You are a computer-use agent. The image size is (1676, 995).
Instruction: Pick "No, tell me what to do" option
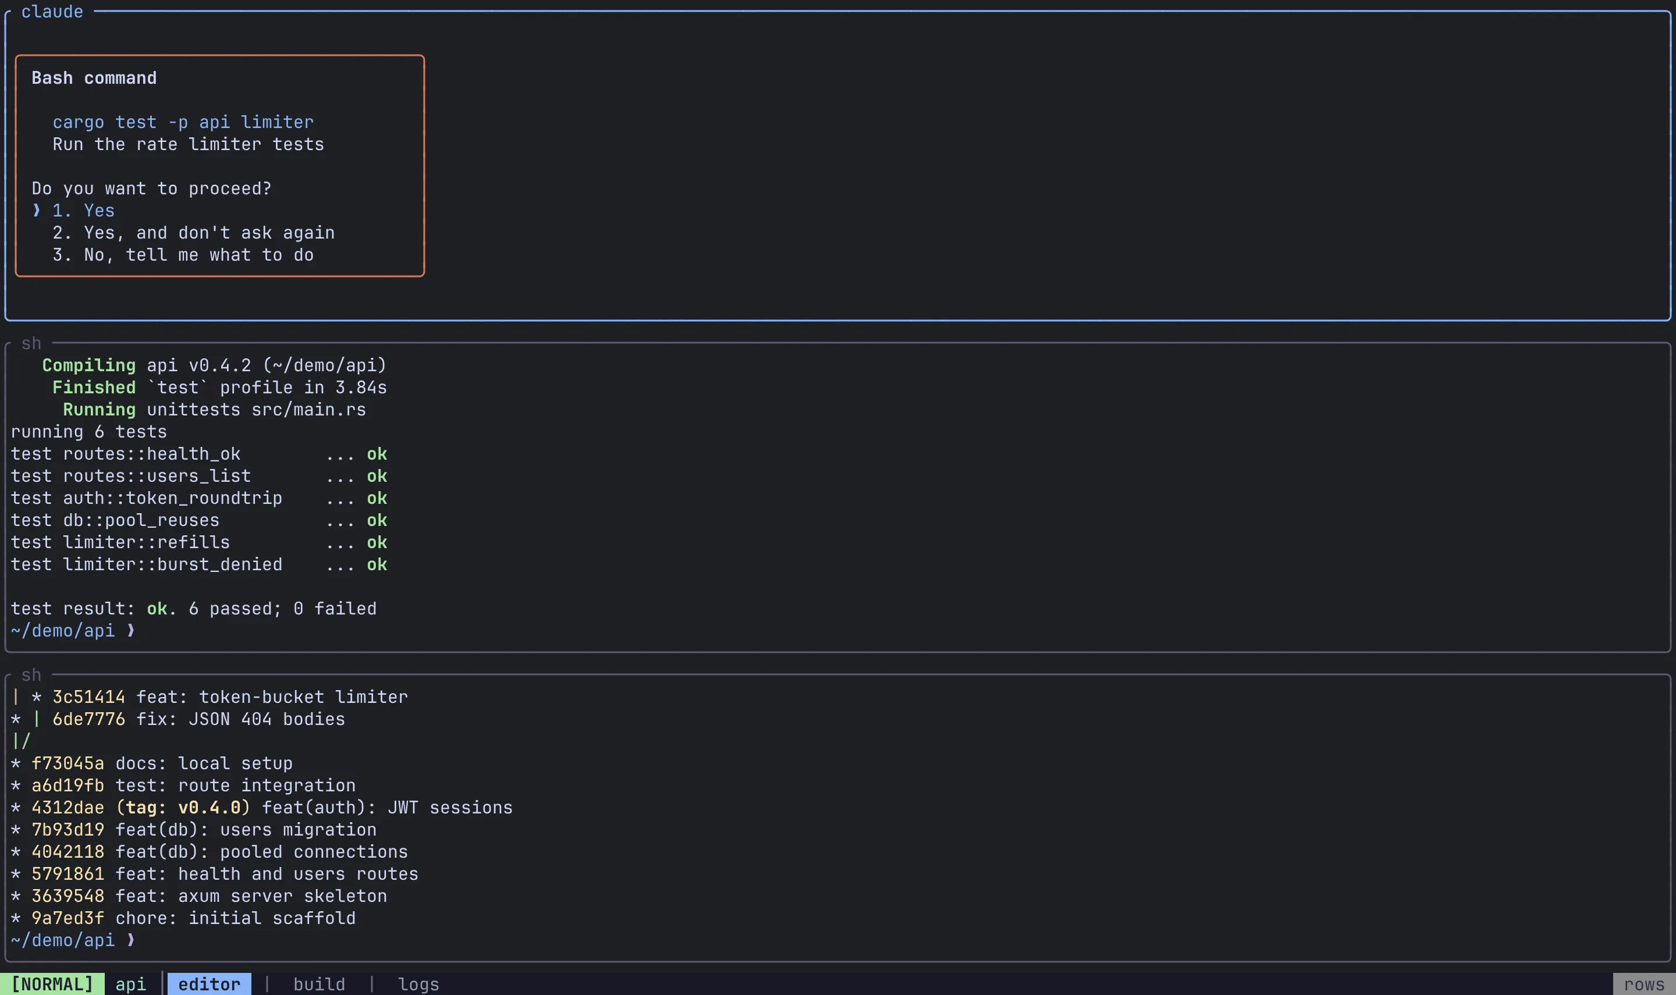point(183,255)
